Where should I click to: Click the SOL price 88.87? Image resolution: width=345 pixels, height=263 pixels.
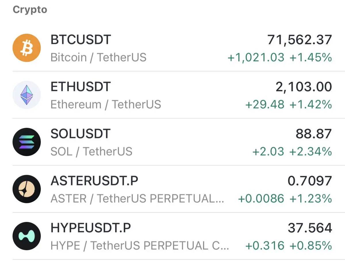314,134
